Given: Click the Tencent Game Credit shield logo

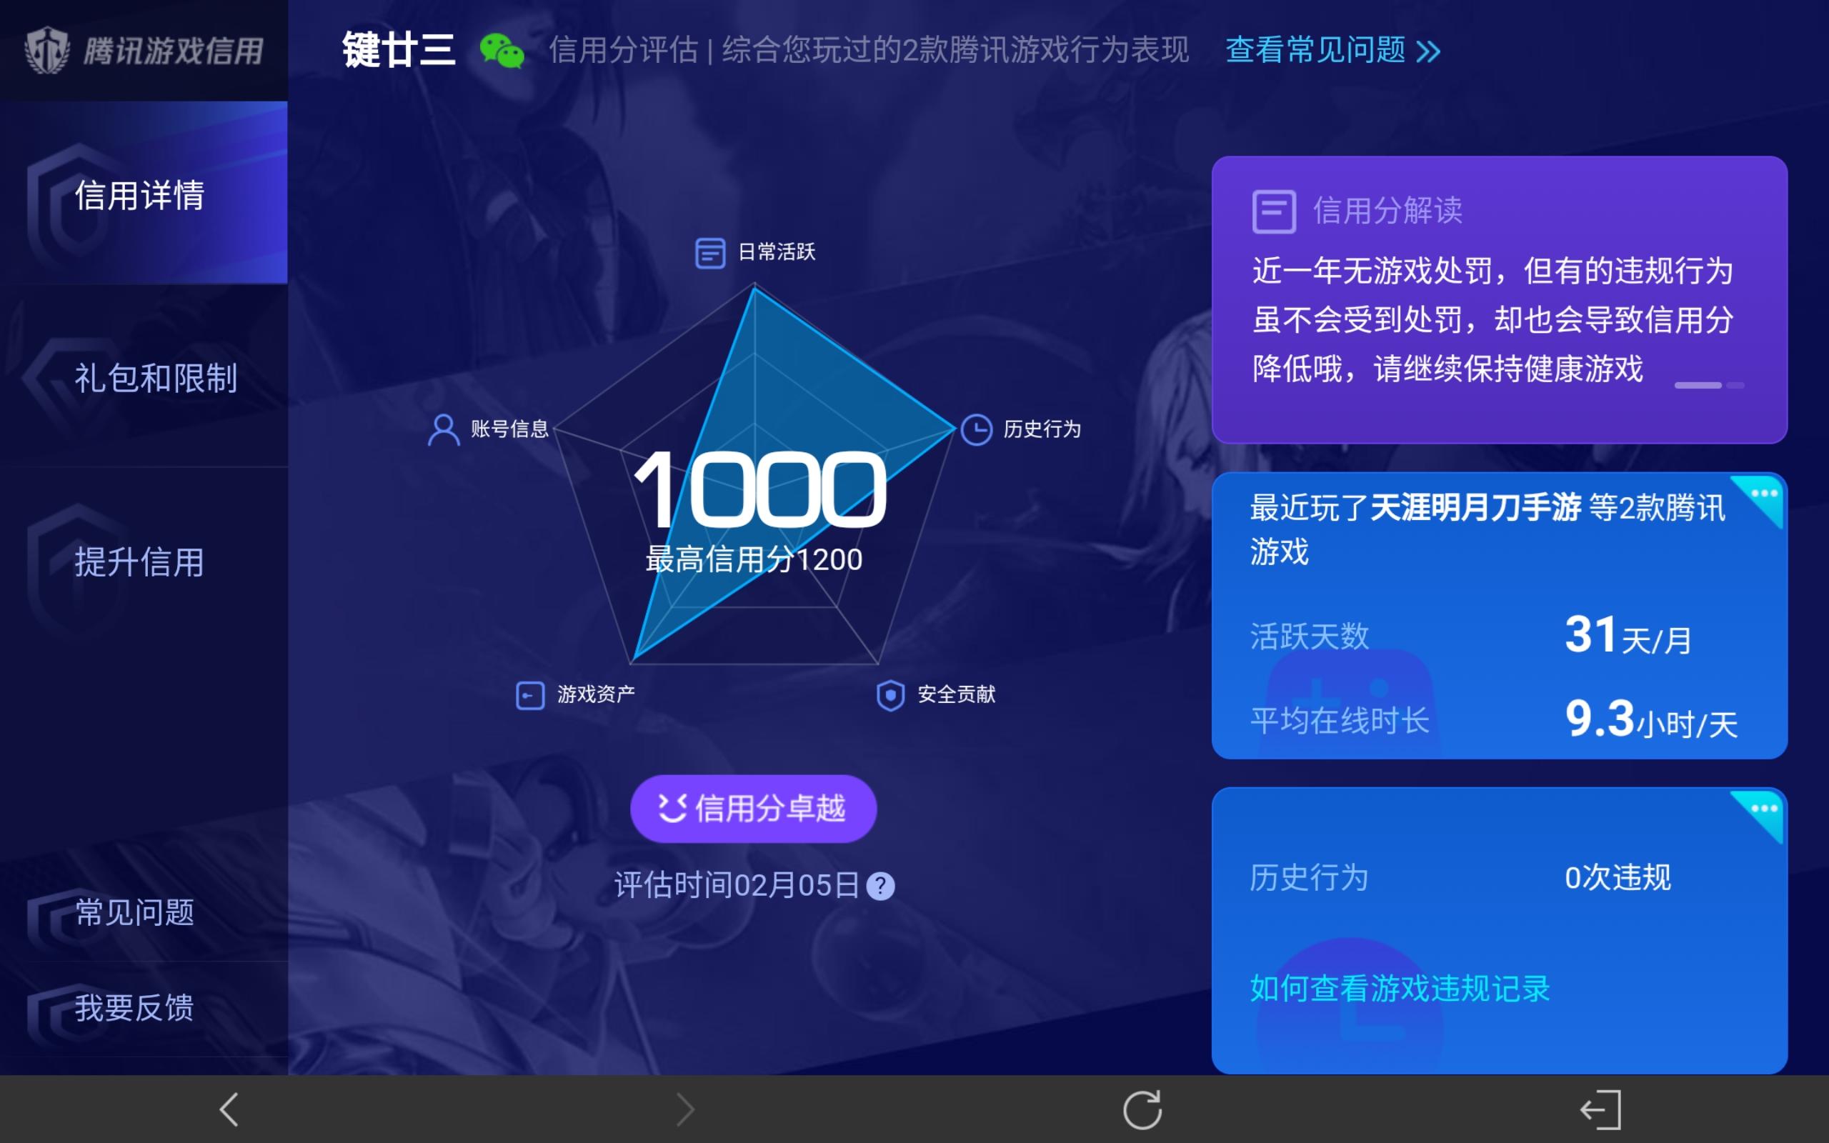Looking at the screenshot, I should (47, 51).
